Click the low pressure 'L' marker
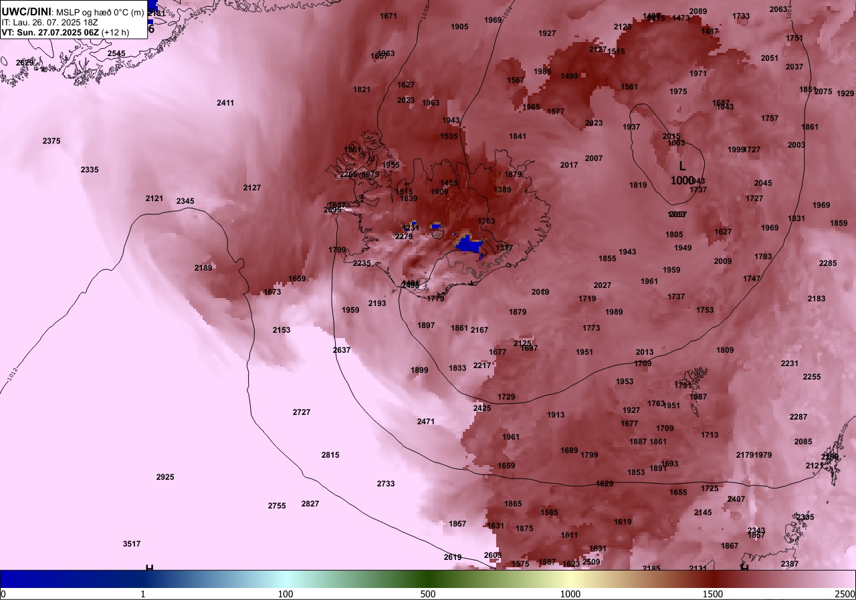This screenshot has width=856, height=600. [682, 166]
